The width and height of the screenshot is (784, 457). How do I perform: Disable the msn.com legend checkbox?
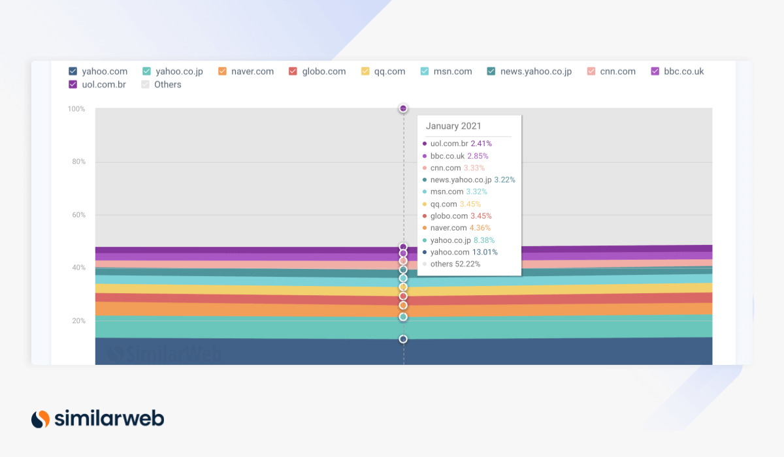click(425, 71)
